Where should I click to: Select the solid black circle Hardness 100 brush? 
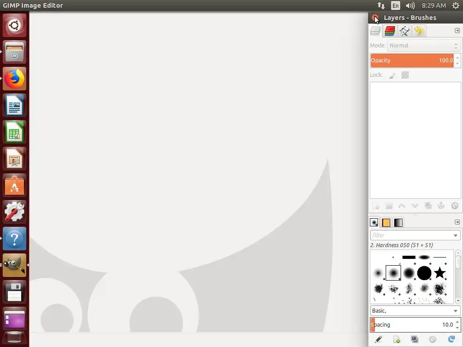pos(424,273)
